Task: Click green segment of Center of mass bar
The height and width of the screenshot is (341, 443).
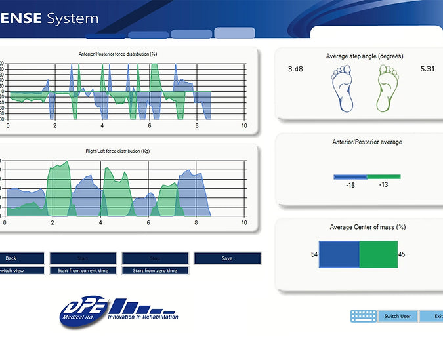Action: [x=379, y=254]
